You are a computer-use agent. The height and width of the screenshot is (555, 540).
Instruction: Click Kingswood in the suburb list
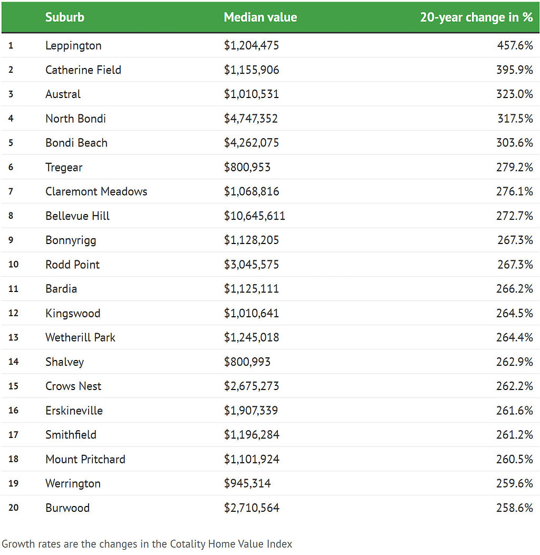73,313
